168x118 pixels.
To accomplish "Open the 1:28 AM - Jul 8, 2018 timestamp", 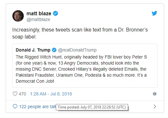I will [51, 94].
